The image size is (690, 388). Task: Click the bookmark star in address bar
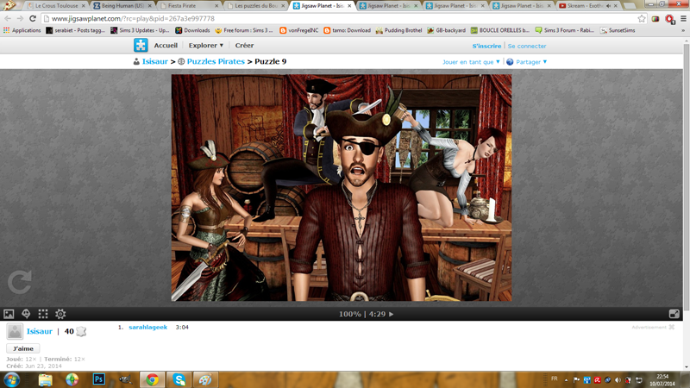pyautogui.click(x=642, y=18)
